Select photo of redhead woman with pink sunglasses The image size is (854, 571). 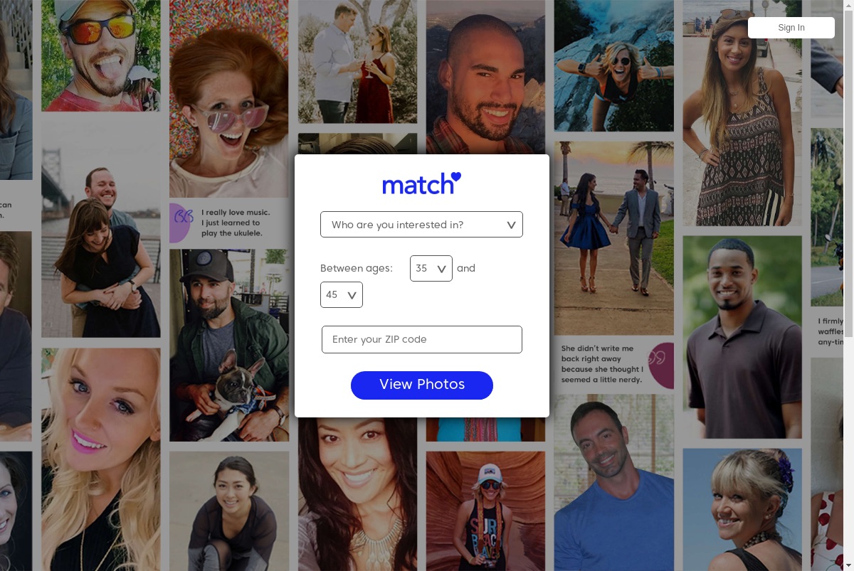click(x=229, y=98)
